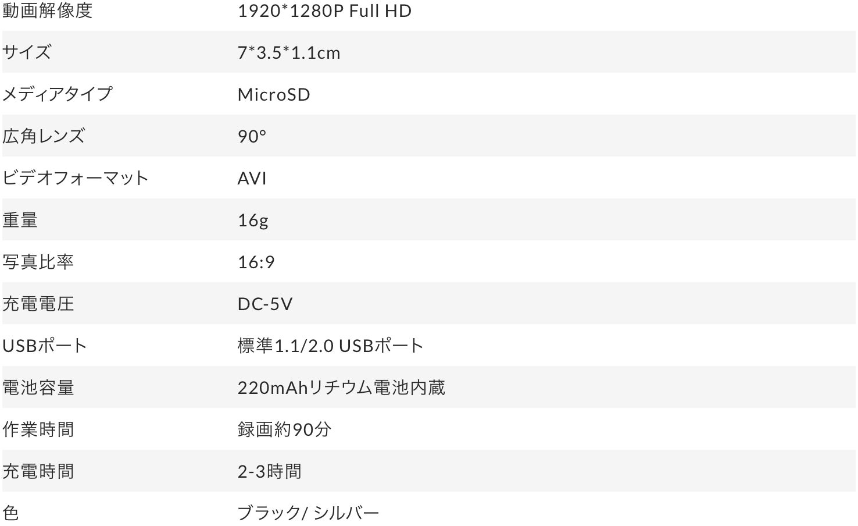Select the 標準1.1/2.0 USBポート value
Image resolution: width=858 pixels, height=526 pixels.
[x=330, y=346]
